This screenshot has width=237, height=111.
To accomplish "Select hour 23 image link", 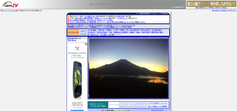I will 145,107.
